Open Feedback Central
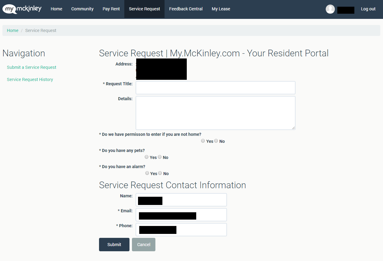This screenshot has width=383, height=261. click(x=186, y=9)
